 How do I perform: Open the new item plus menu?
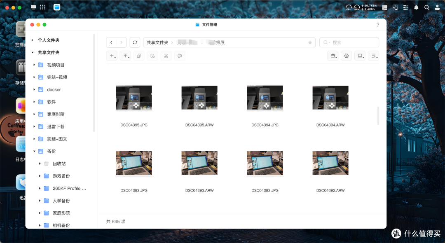tap(112, 56)
